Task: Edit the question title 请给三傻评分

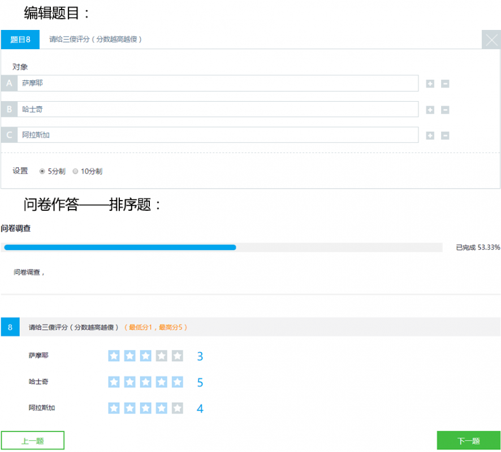Action: [x=95, y=39]
